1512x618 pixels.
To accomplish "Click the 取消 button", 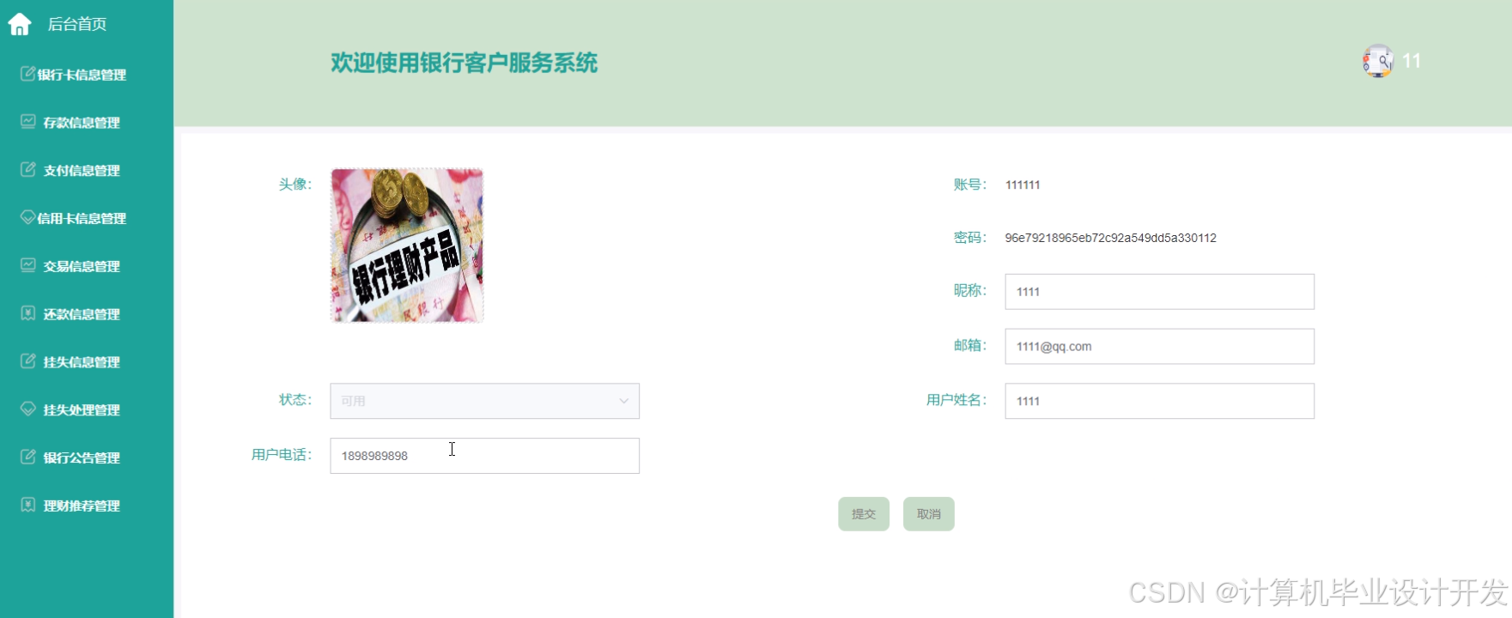I will click(929, 514).
